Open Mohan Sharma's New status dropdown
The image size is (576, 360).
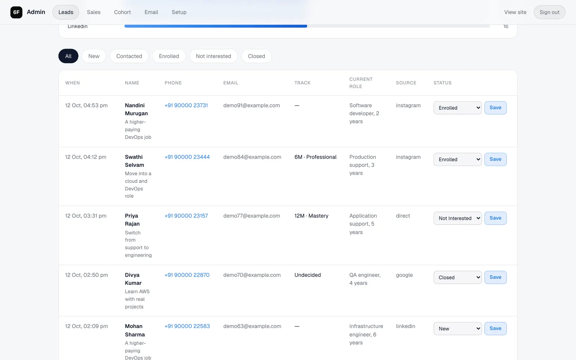click(458, 329)
